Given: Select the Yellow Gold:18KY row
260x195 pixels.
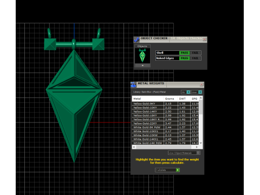Looking at the screenshot, I should (165, 115).
